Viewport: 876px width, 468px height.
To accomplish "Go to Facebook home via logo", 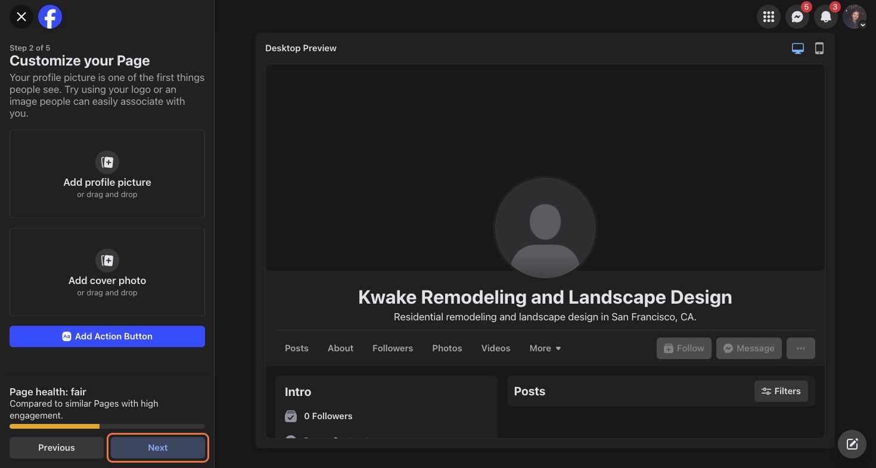I will (50, 17).
